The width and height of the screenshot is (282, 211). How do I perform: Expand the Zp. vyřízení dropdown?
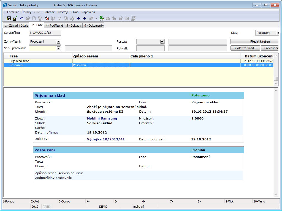[58, 42]
